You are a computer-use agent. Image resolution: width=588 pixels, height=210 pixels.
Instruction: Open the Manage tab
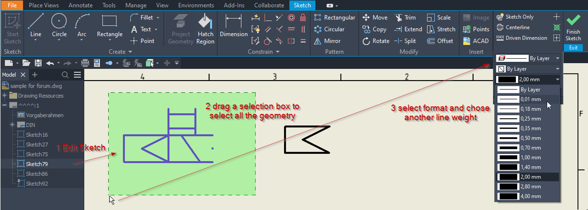pyautogui.click(x=136, y=5)
